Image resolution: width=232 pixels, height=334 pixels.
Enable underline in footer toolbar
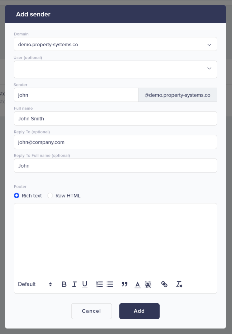[85, 284]
